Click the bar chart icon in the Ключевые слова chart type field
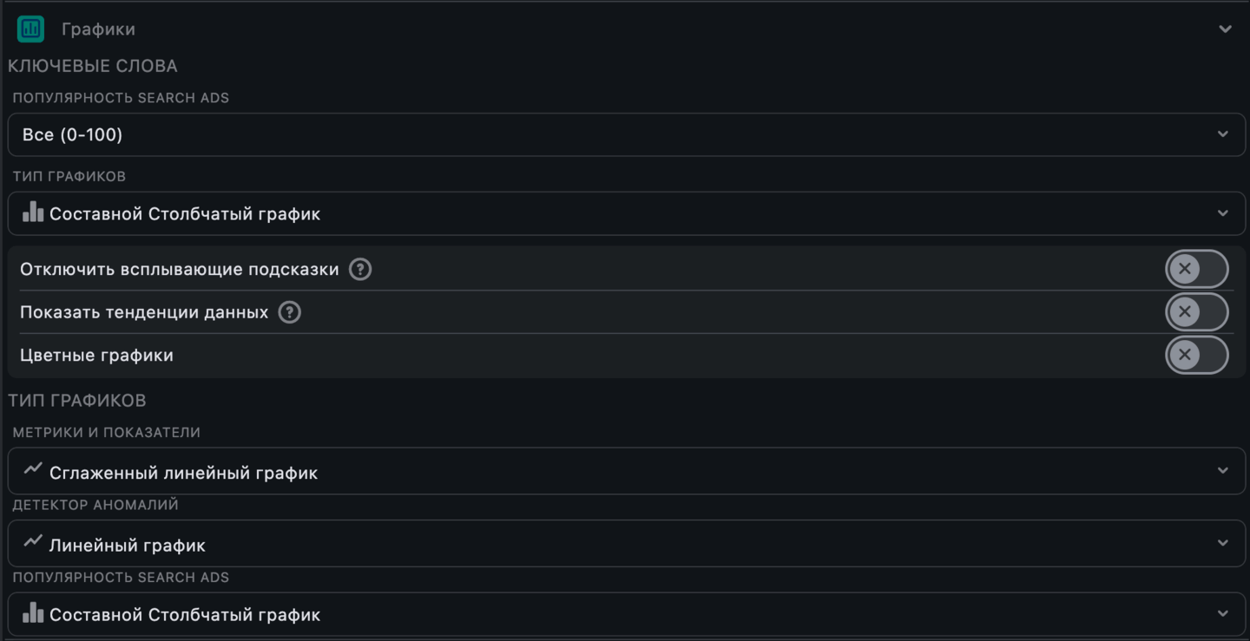Image resolution: width=1250 pixels, height=641 pixels. click(33, 213)
